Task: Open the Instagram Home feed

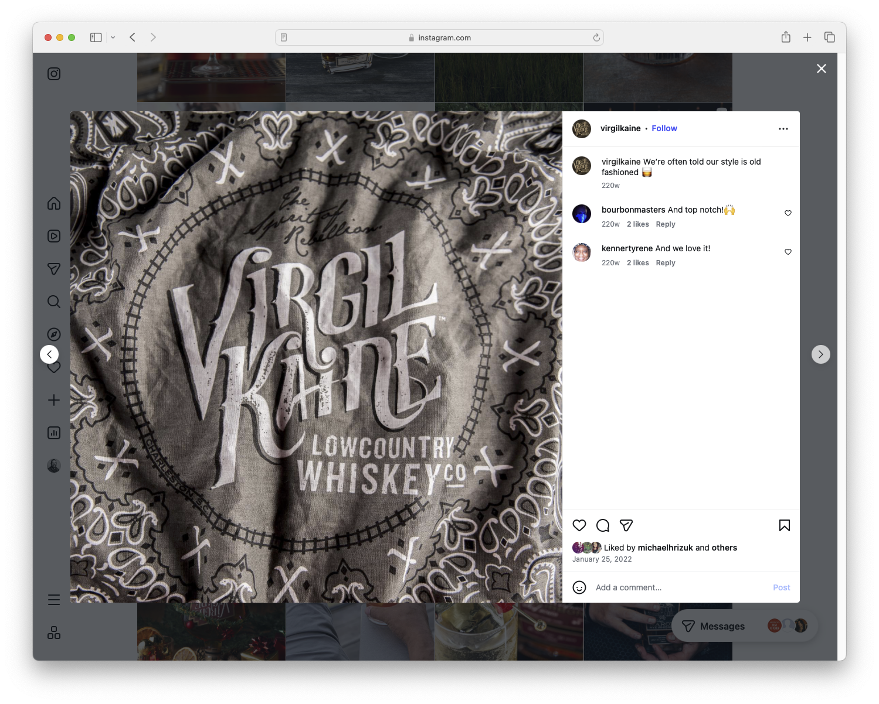Action: click(x=53, y=203)
